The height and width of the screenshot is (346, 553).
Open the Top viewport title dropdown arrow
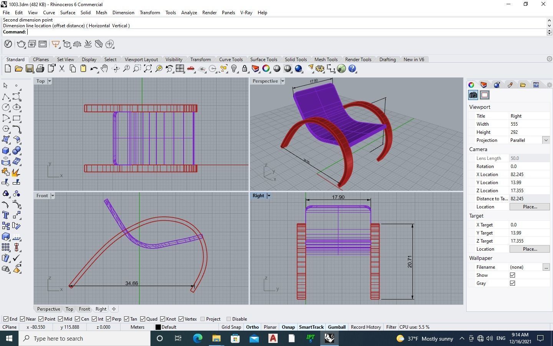[49, 81]
